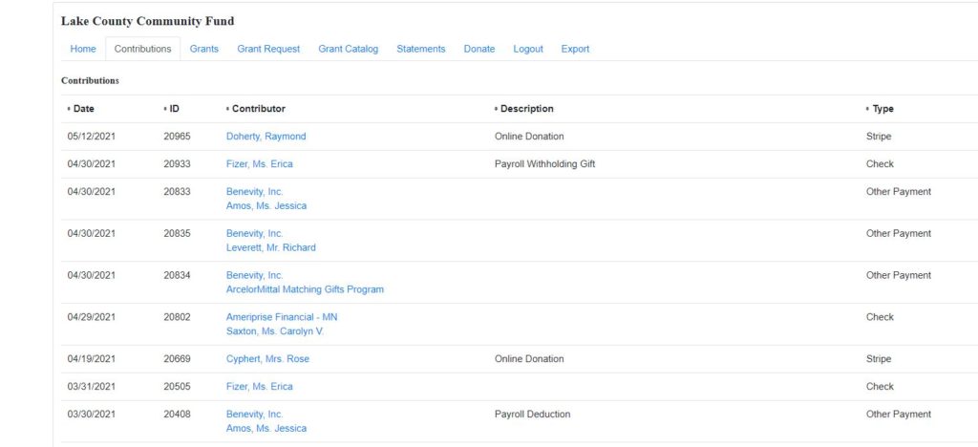Select the date 04/29/2021

[x=91, y=317]
